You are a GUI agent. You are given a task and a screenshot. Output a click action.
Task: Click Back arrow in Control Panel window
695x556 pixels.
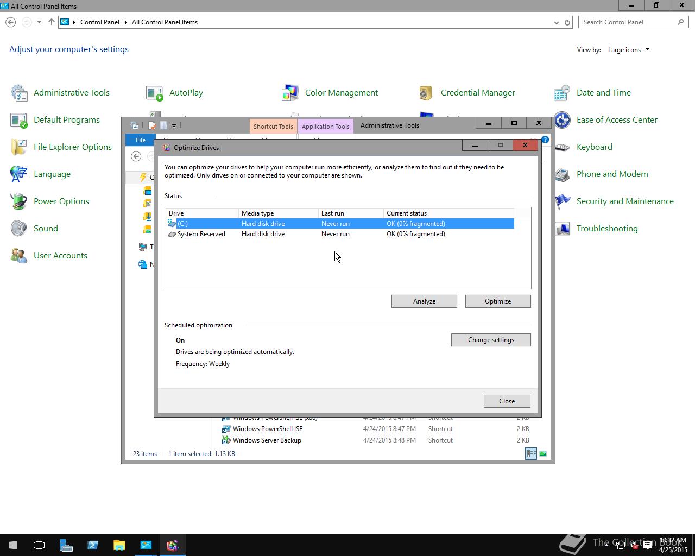point(11,22)
